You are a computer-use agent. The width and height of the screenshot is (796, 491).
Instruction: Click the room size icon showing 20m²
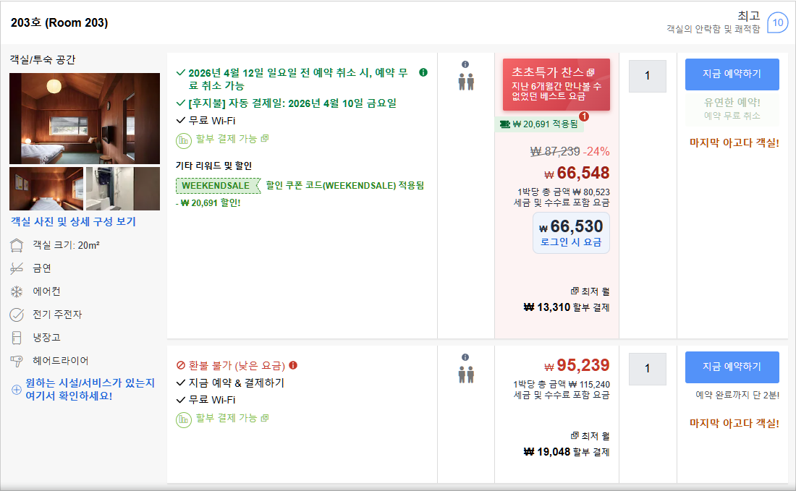click(15, 246)
